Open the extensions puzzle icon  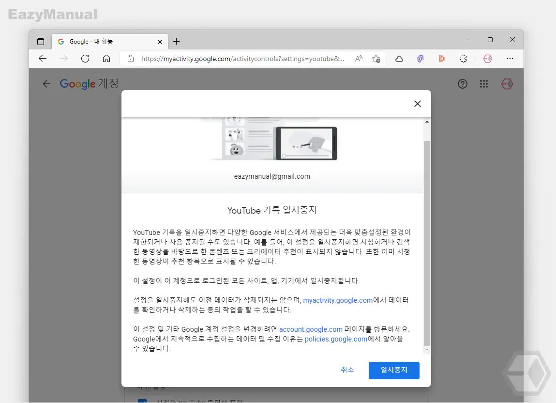pyautogui.click(x=463, y=59)
